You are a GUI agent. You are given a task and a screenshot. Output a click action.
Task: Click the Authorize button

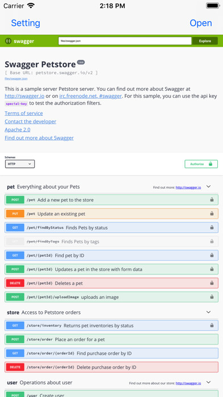click(x=201, y=164)
